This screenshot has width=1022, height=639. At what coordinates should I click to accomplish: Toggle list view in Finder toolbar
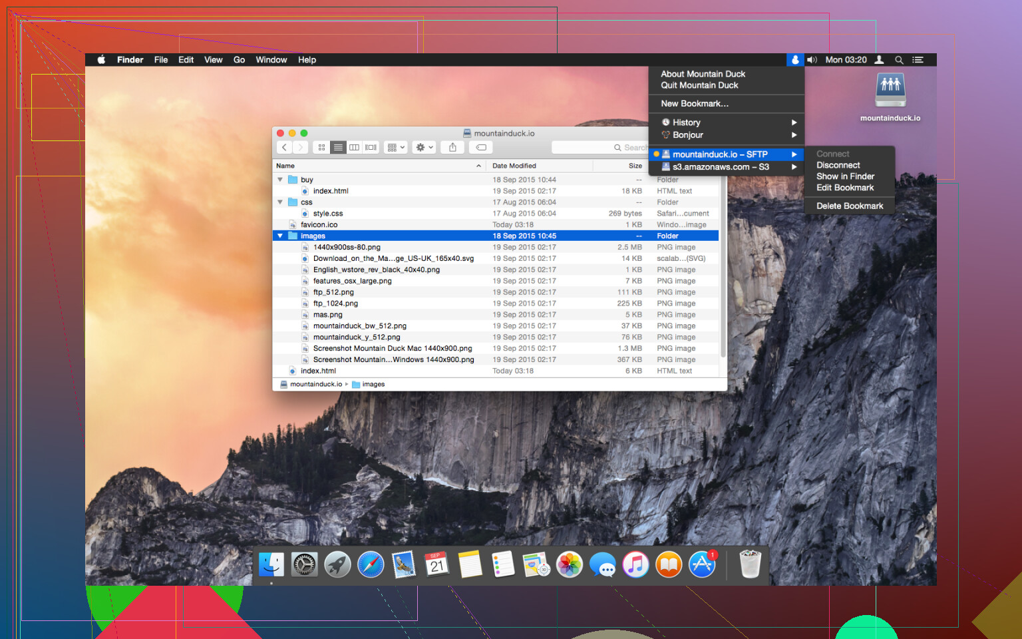click(x=338, y=147)
